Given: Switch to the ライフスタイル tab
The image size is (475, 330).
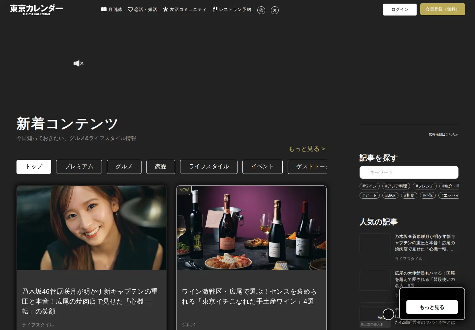Looking at the screenshot, I should tap(209, 167).
